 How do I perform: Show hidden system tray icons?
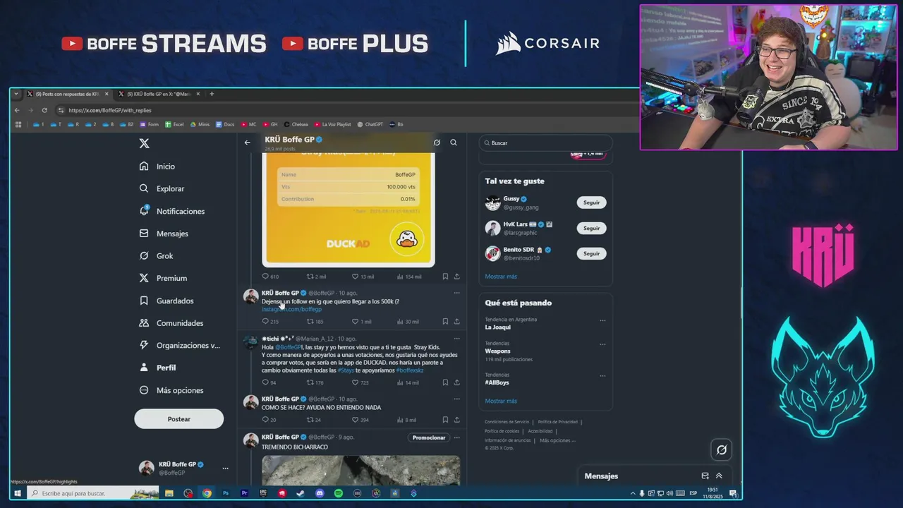tap(632, 493)
